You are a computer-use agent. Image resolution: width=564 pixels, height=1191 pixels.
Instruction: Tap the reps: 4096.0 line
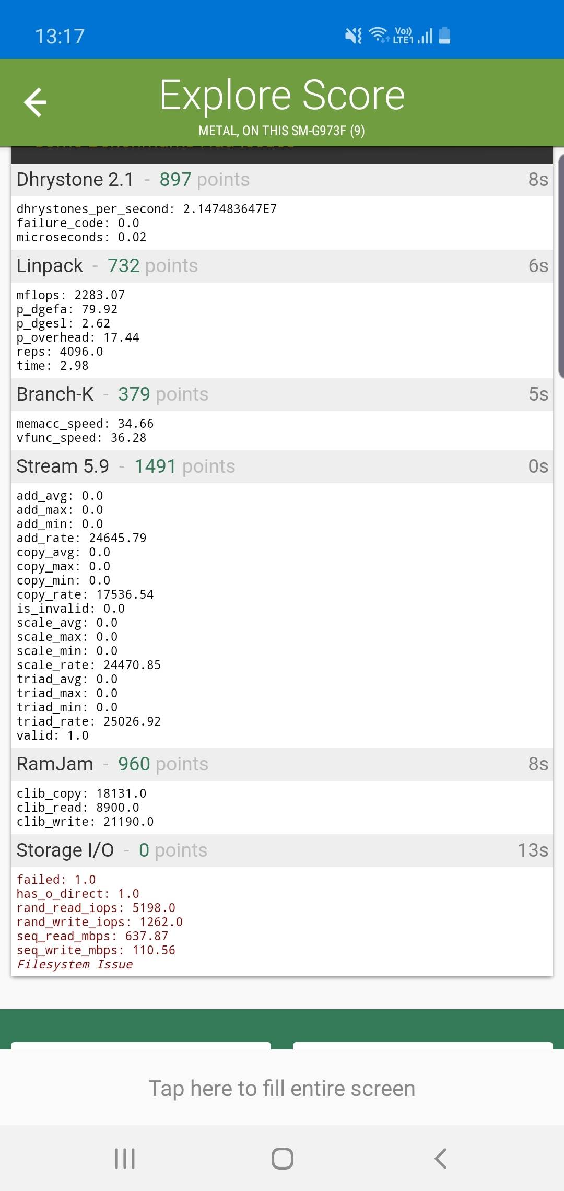point(60,352)
